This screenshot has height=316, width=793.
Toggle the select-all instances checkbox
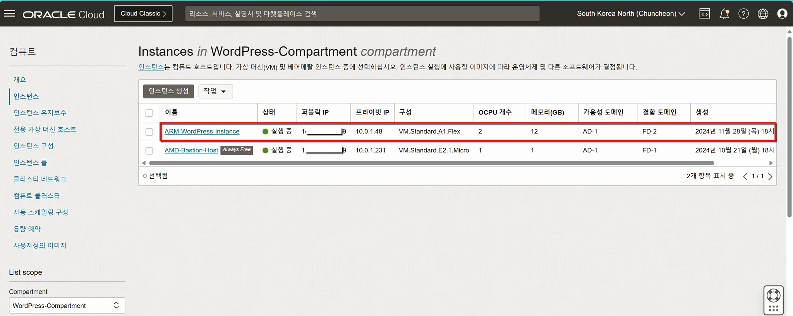click(x=149, y=113)
